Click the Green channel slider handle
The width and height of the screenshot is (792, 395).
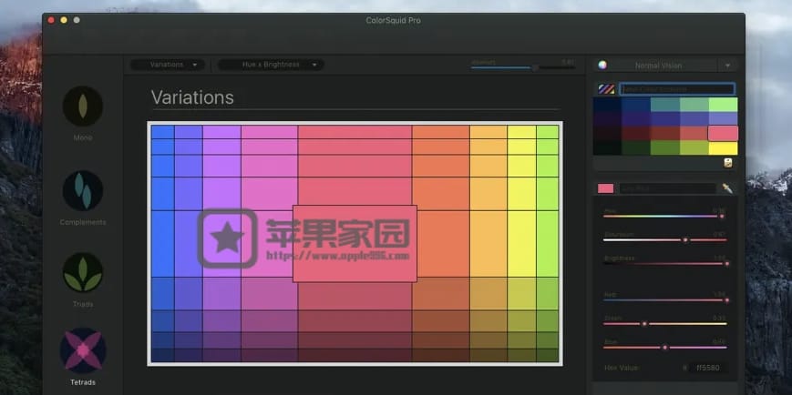pos(644,323)
